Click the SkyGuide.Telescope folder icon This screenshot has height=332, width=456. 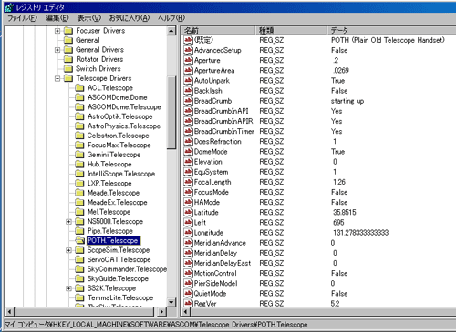[79, 279]
